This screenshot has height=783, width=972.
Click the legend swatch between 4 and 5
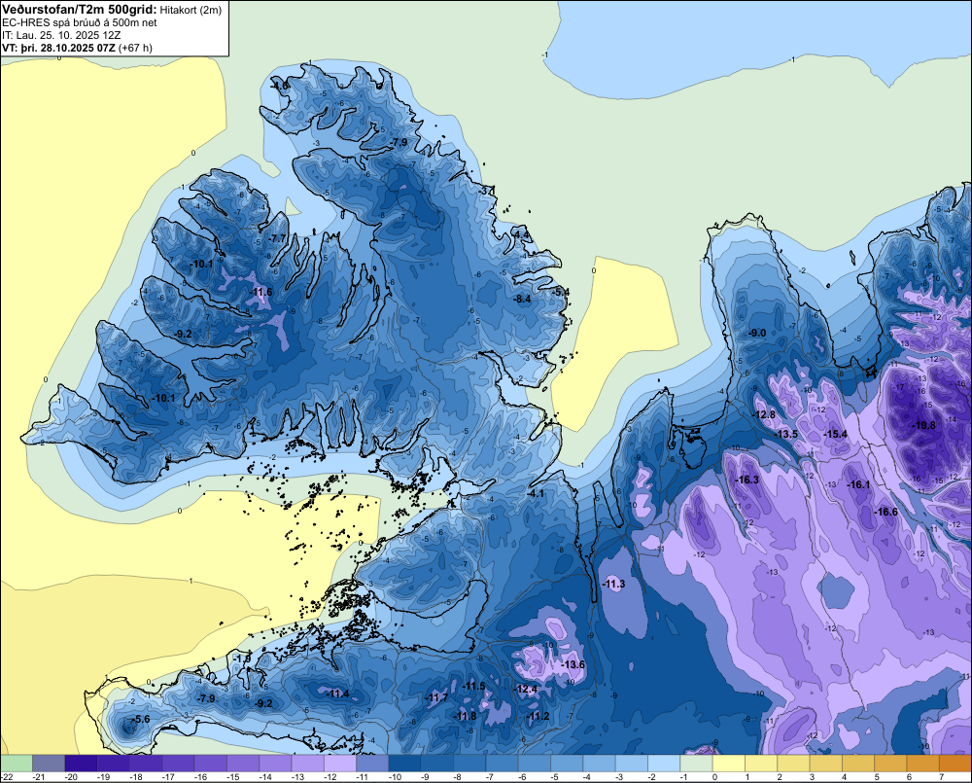[x=858, y=764]
